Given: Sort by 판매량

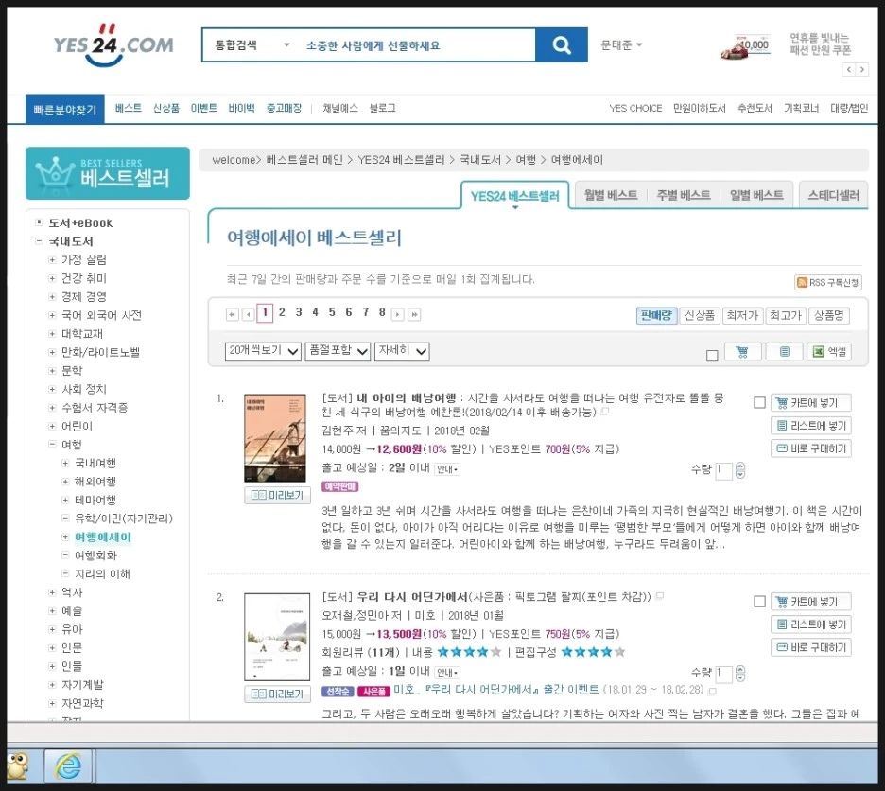Looking at the screenshot, I should tap(656, 315).
